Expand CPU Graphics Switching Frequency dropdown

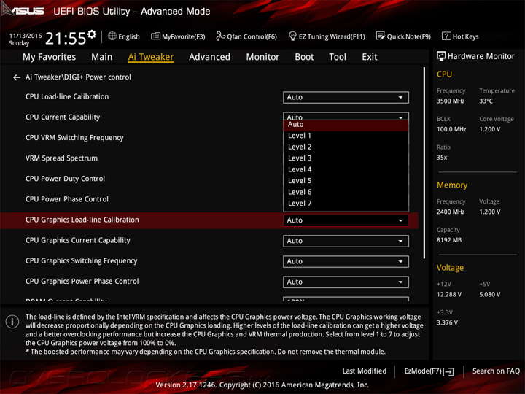coord(346,261)
